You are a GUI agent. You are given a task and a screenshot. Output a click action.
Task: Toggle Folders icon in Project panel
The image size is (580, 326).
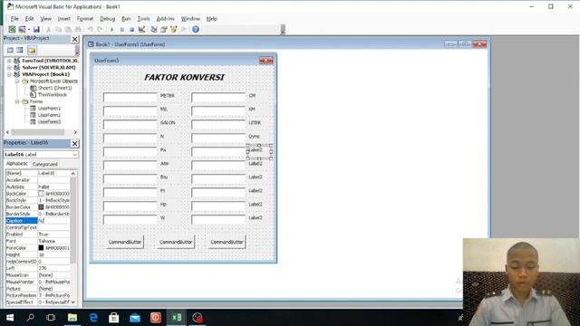tap(32, 50)
